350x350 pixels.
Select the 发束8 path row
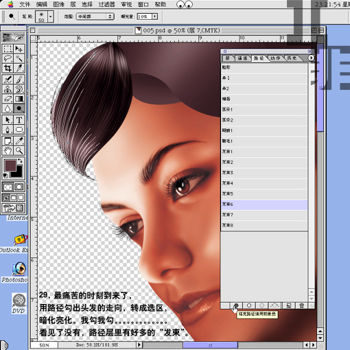264,225
